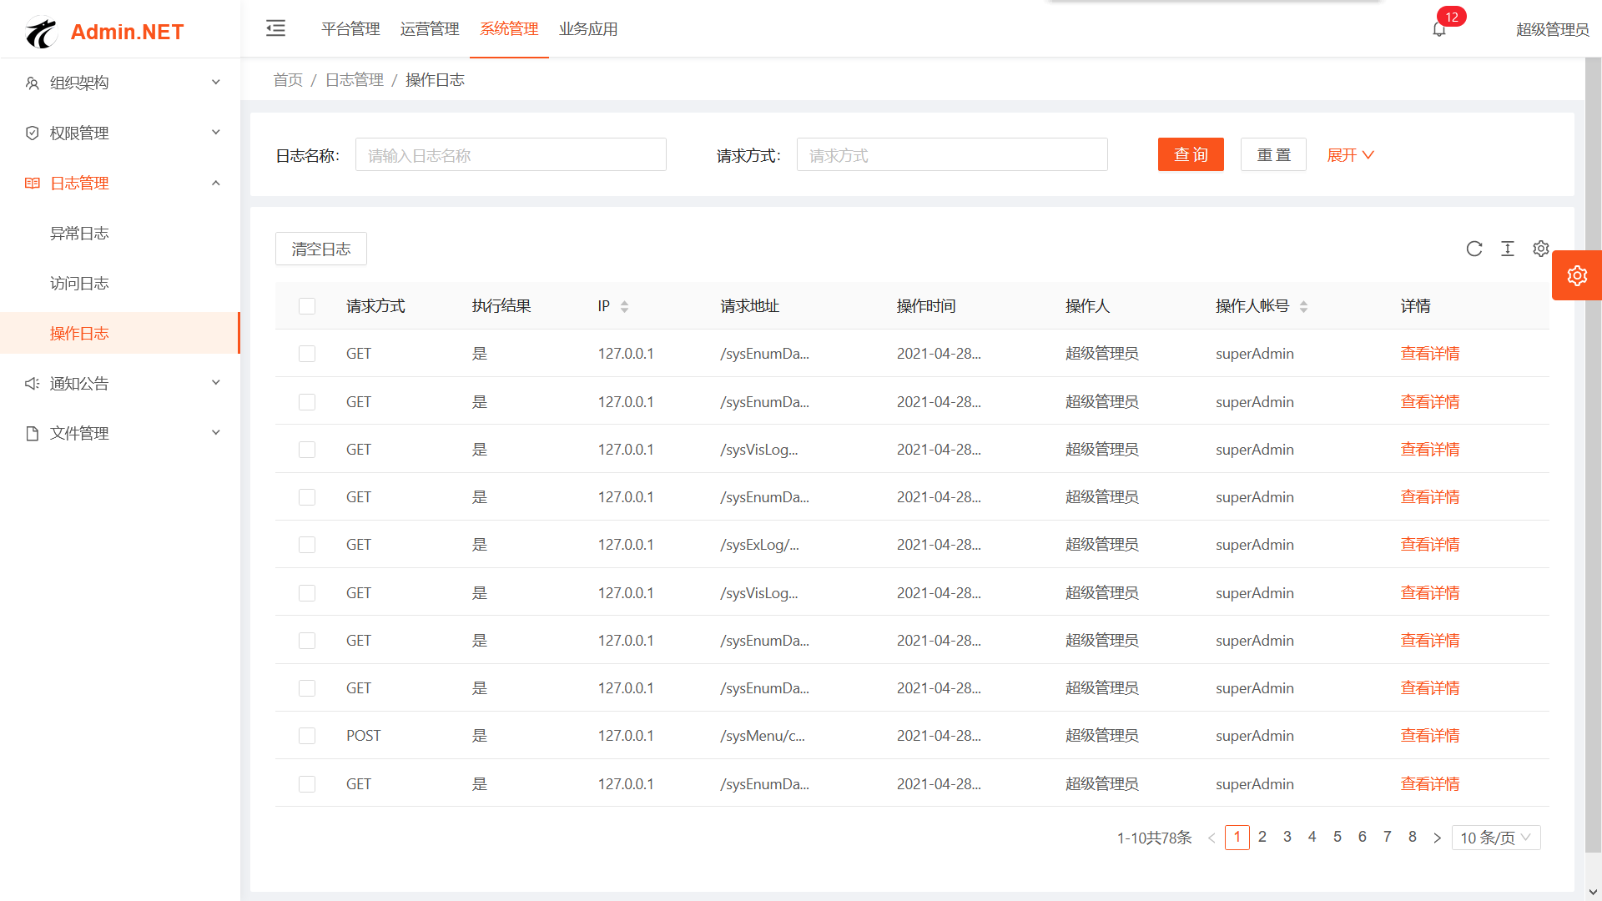Expand the 权限管理 sidebar menu
Screen dimensions: 1602x901
click(x=120, y=133)
